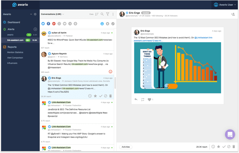Open Influencers report

coord(12,63)
